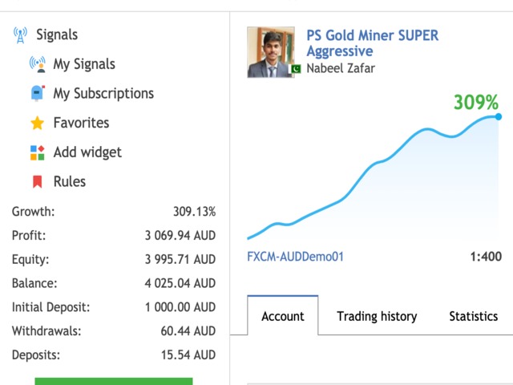Switch to the Statistics tab
Image resolution: width=513 pixels, height=385 pixels.
[473, 316]
